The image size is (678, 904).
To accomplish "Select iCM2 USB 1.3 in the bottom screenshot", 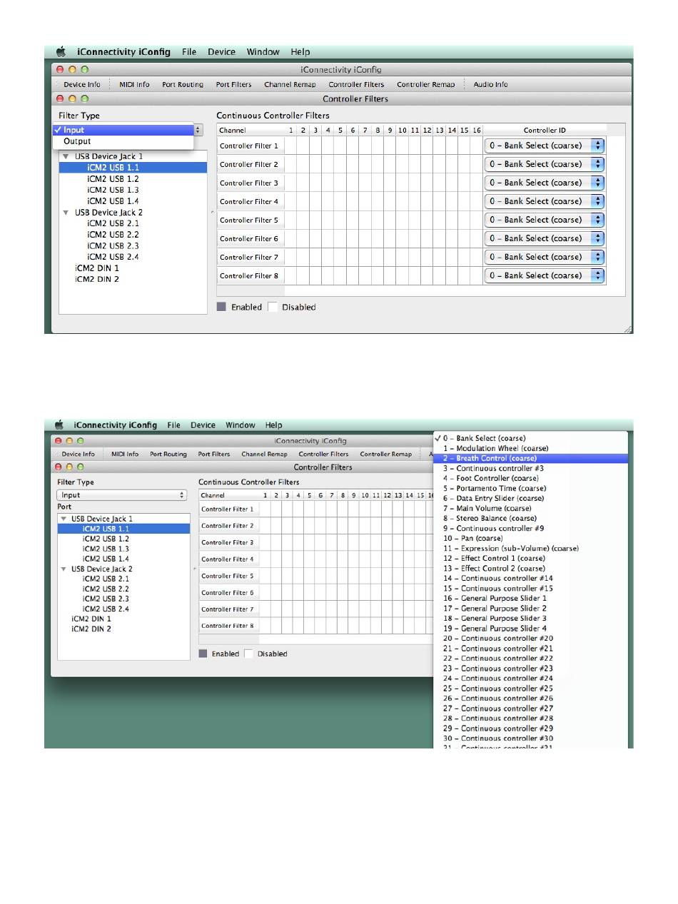I will [x=106, y=549].
